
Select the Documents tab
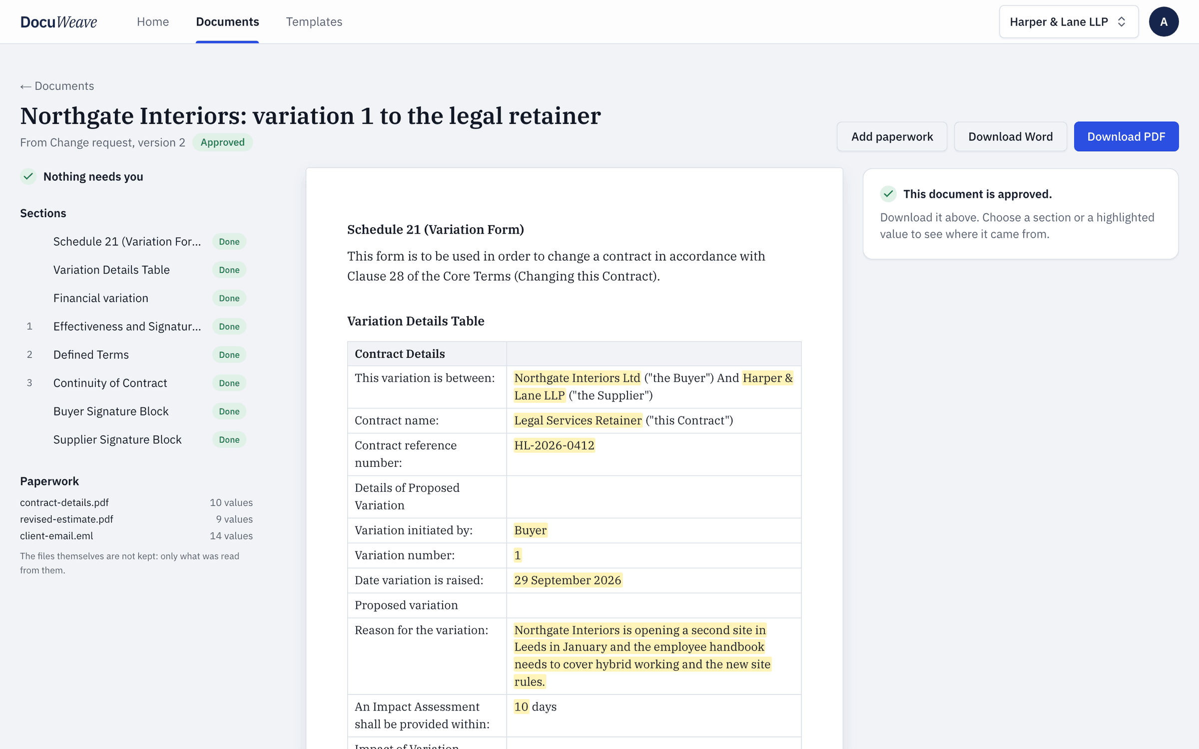tap(227, 21)
